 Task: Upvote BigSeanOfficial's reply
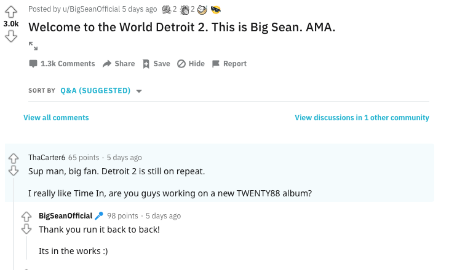[26, 217]
